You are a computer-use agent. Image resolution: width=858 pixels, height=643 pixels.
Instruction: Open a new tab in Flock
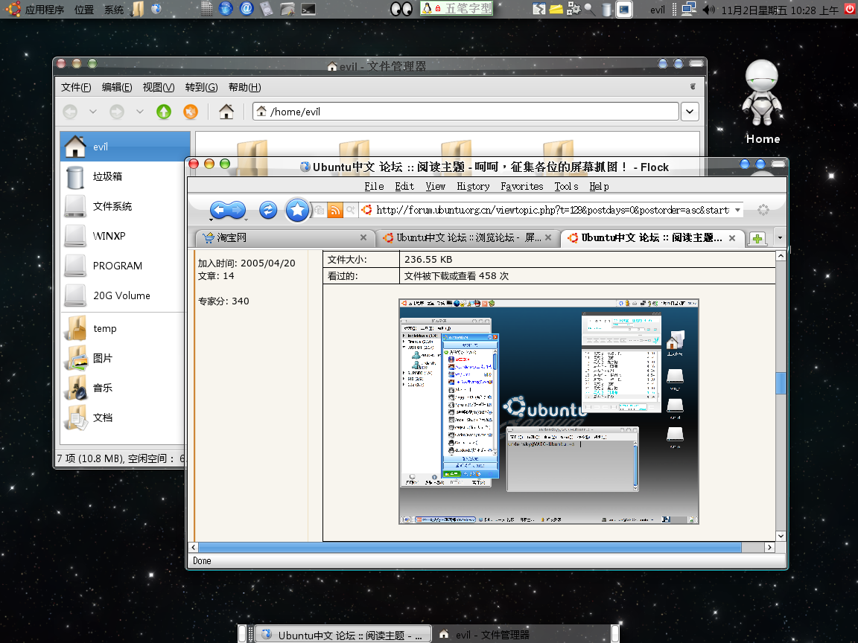pos(757,238)
